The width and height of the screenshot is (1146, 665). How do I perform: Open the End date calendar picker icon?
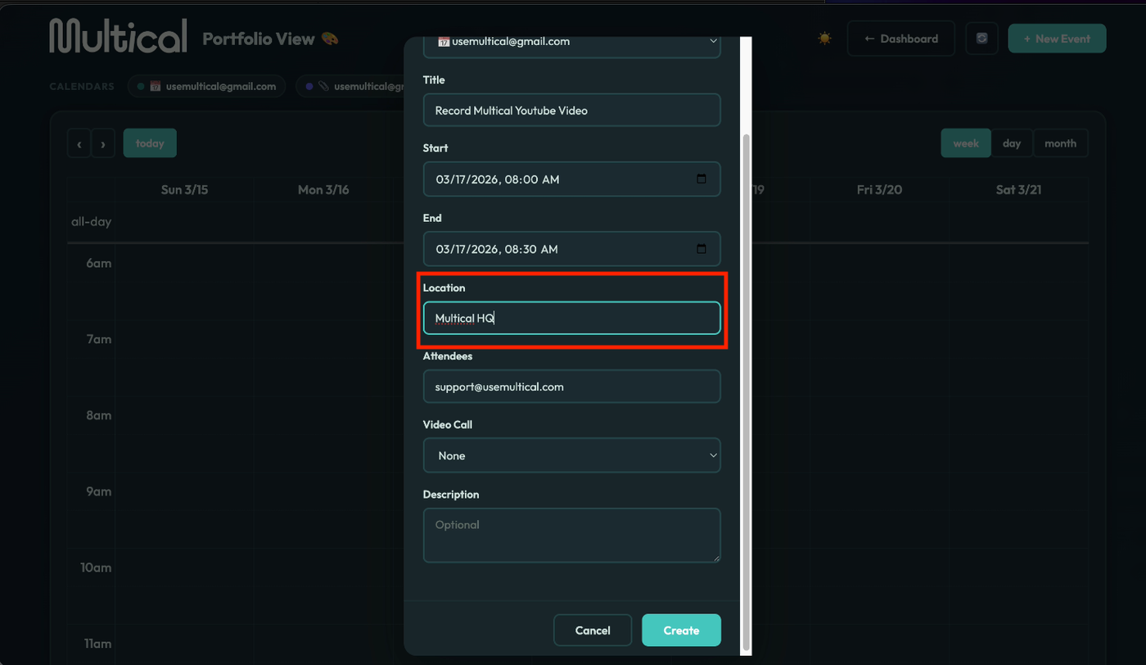tap(702, 249)
